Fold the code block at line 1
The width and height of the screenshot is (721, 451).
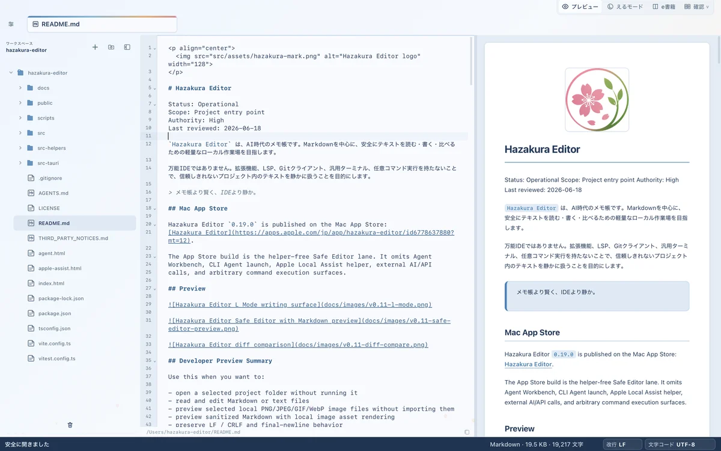(154, 48)
